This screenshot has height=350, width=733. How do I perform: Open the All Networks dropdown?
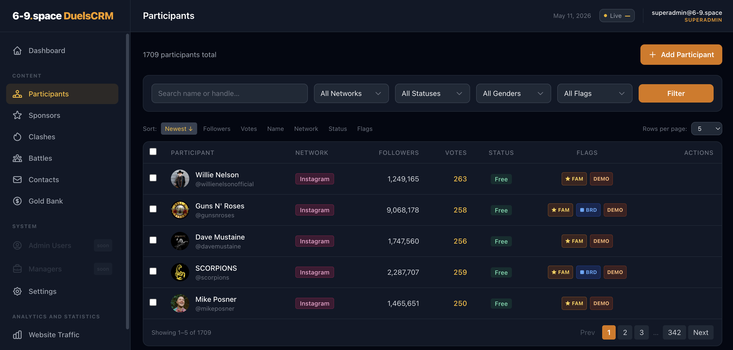(x=351, y=93)
